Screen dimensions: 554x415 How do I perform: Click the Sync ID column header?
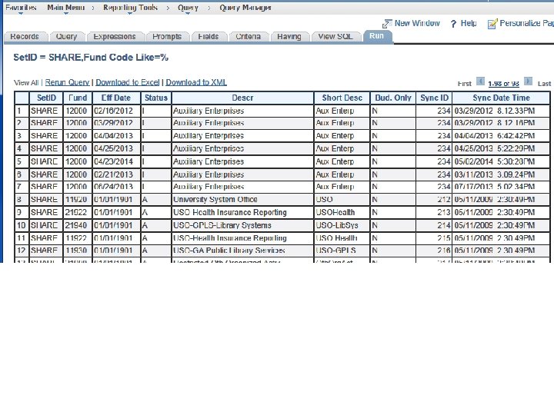(x=434, y=98)
